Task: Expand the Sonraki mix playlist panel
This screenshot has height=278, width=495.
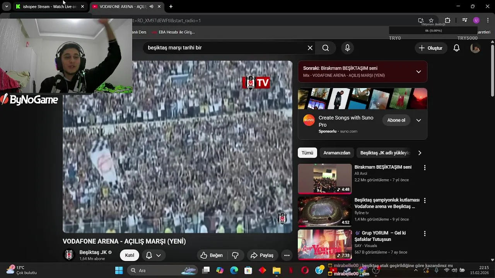Action: (x=418, y=71)
